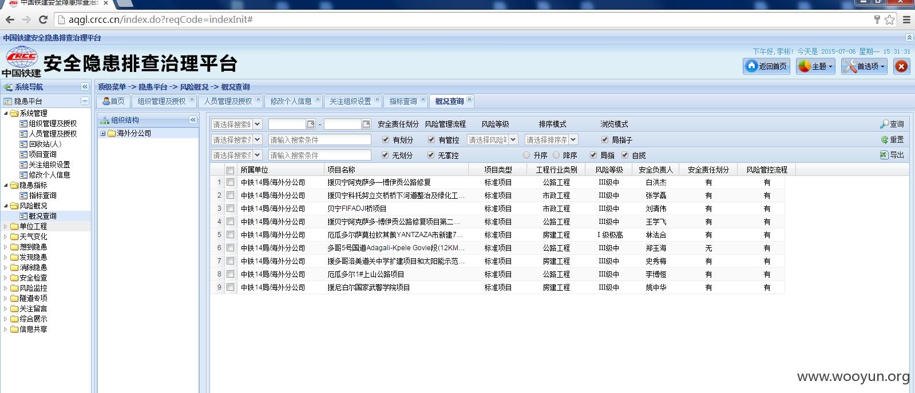Sort by 风险等级 column header
Screen dimensions: 915x393
click(x=609, y=170)
